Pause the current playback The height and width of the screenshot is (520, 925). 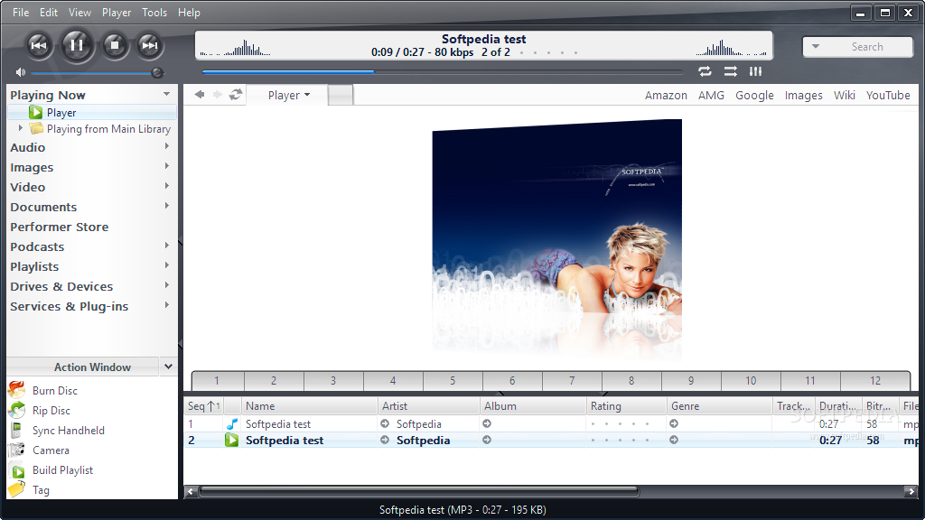coord(76,45)
